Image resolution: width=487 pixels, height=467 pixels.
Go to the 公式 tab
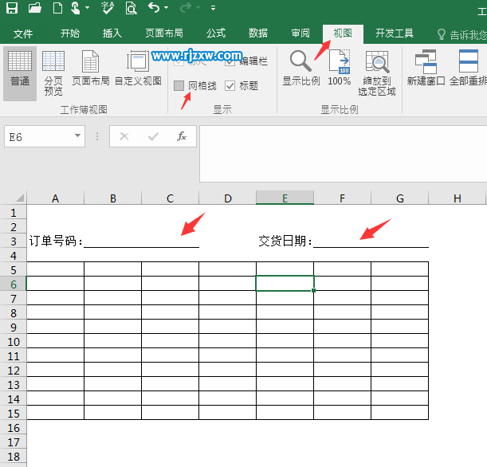coord(216,33)
